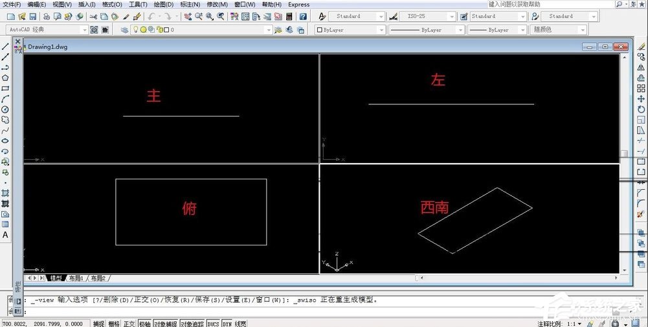
Task: Open a drawing file with Open icon
Action: (22, 17)
